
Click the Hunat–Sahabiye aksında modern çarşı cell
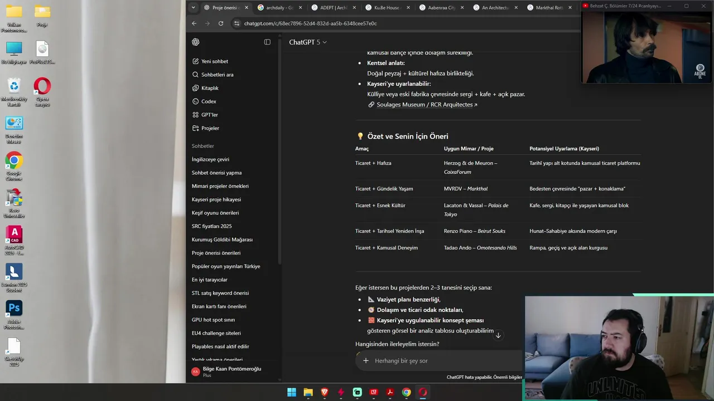(x=573, y=231)
